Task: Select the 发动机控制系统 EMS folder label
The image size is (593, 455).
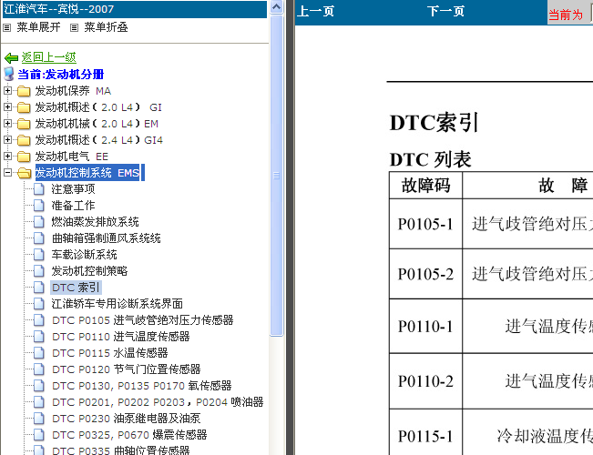Action: 87,173
